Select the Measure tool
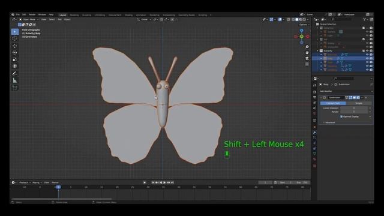 [14, 80]
